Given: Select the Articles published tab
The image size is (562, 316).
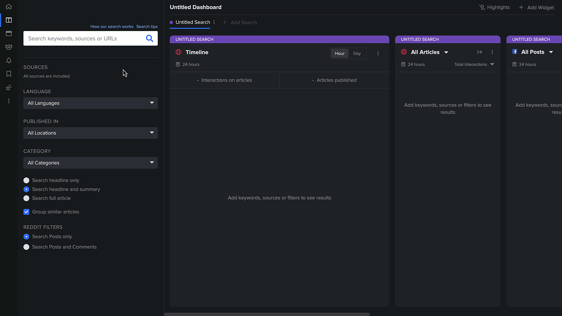Looking at the screenshot, I should click(x=334, y=80).
